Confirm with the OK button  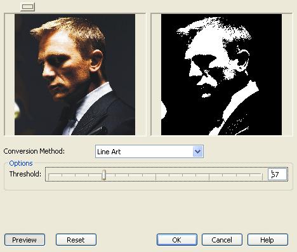tap(177, 240)
